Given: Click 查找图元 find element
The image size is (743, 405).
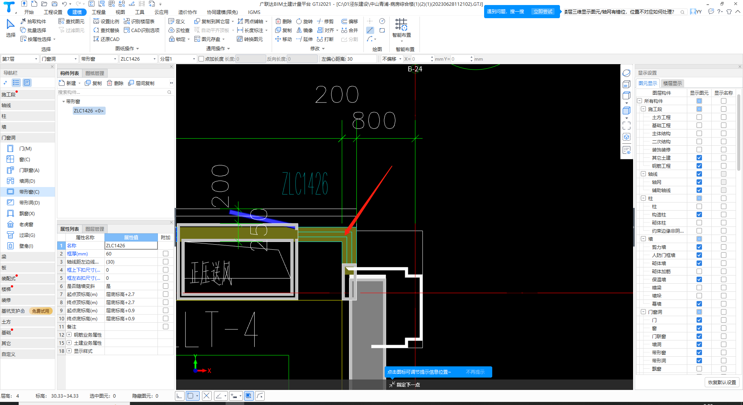Looking at the screenshot, I should click(x=71, y=21).
